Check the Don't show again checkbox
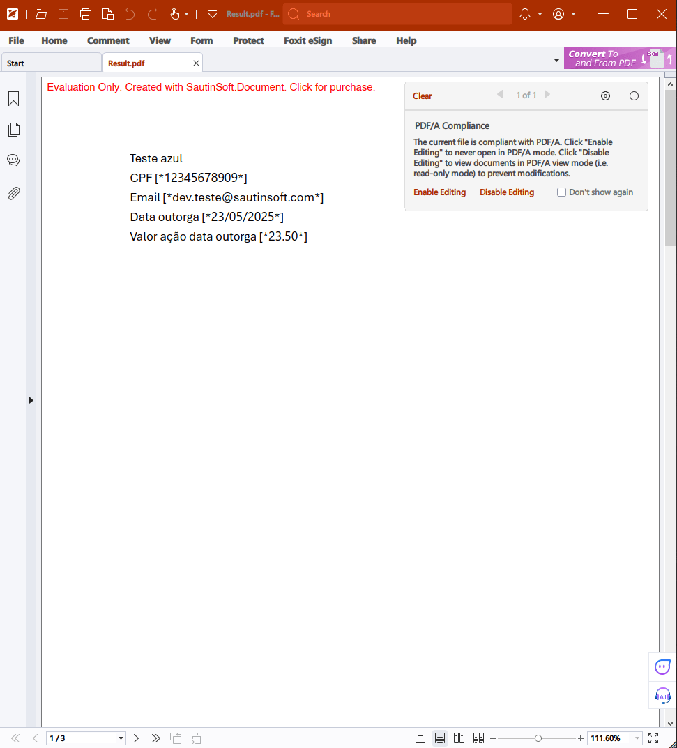This screenshot has height=748, width=677. (x=561, y=192)
